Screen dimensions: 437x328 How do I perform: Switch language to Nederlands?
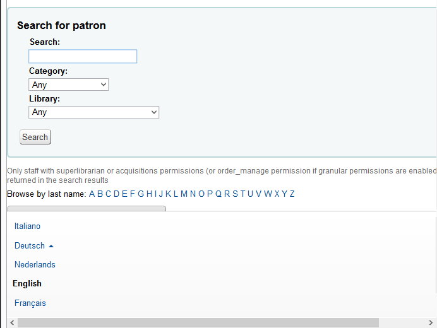coord(35,264)
